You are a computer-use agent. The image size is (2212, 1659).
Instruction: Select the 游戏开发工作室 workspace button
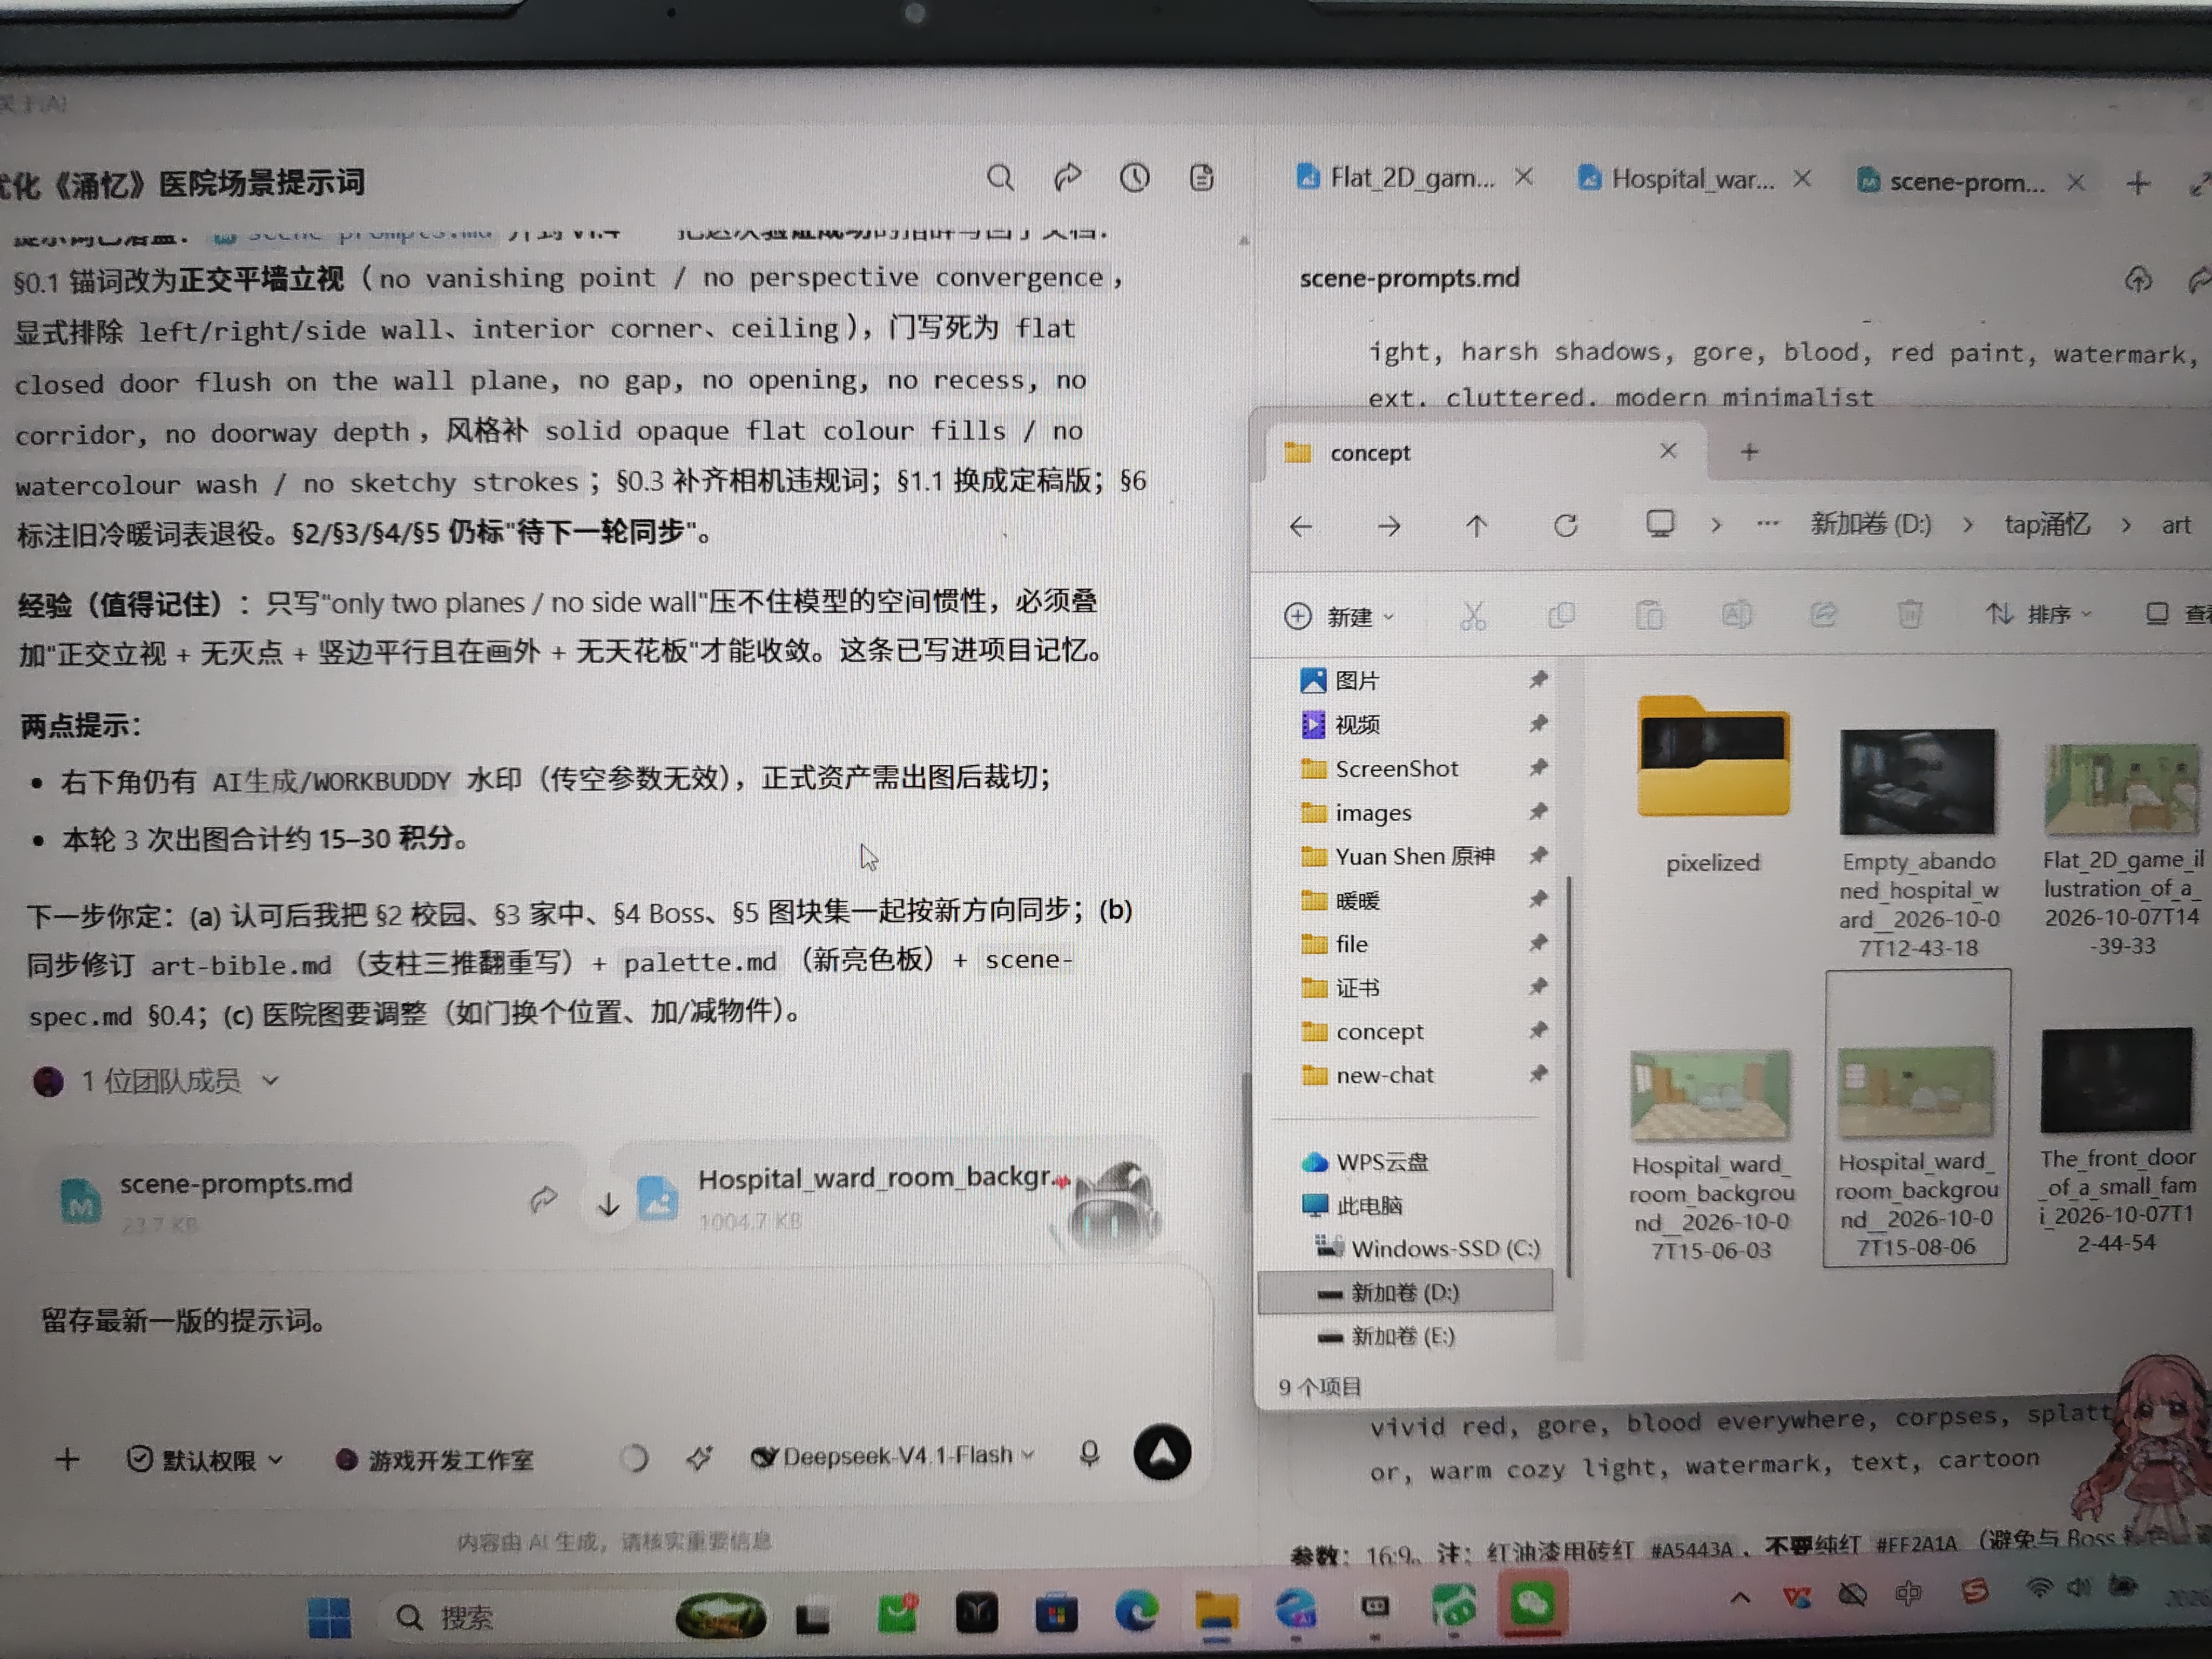coord(434,1460)
